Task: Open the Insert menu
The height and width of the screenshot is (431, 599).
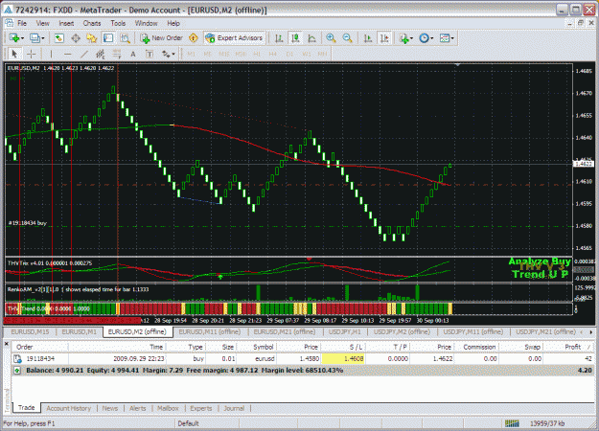Action: pyautogui.click(x=66, y=23)
